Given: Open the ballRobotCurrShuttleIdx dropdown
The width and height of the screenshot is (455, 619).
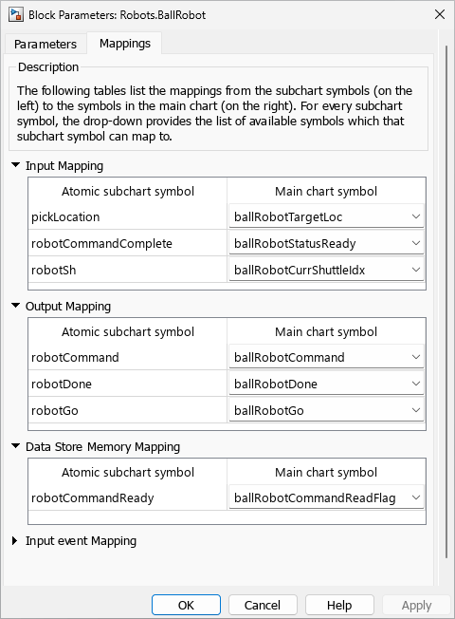Looking at the screenshot, I should 326,270.
